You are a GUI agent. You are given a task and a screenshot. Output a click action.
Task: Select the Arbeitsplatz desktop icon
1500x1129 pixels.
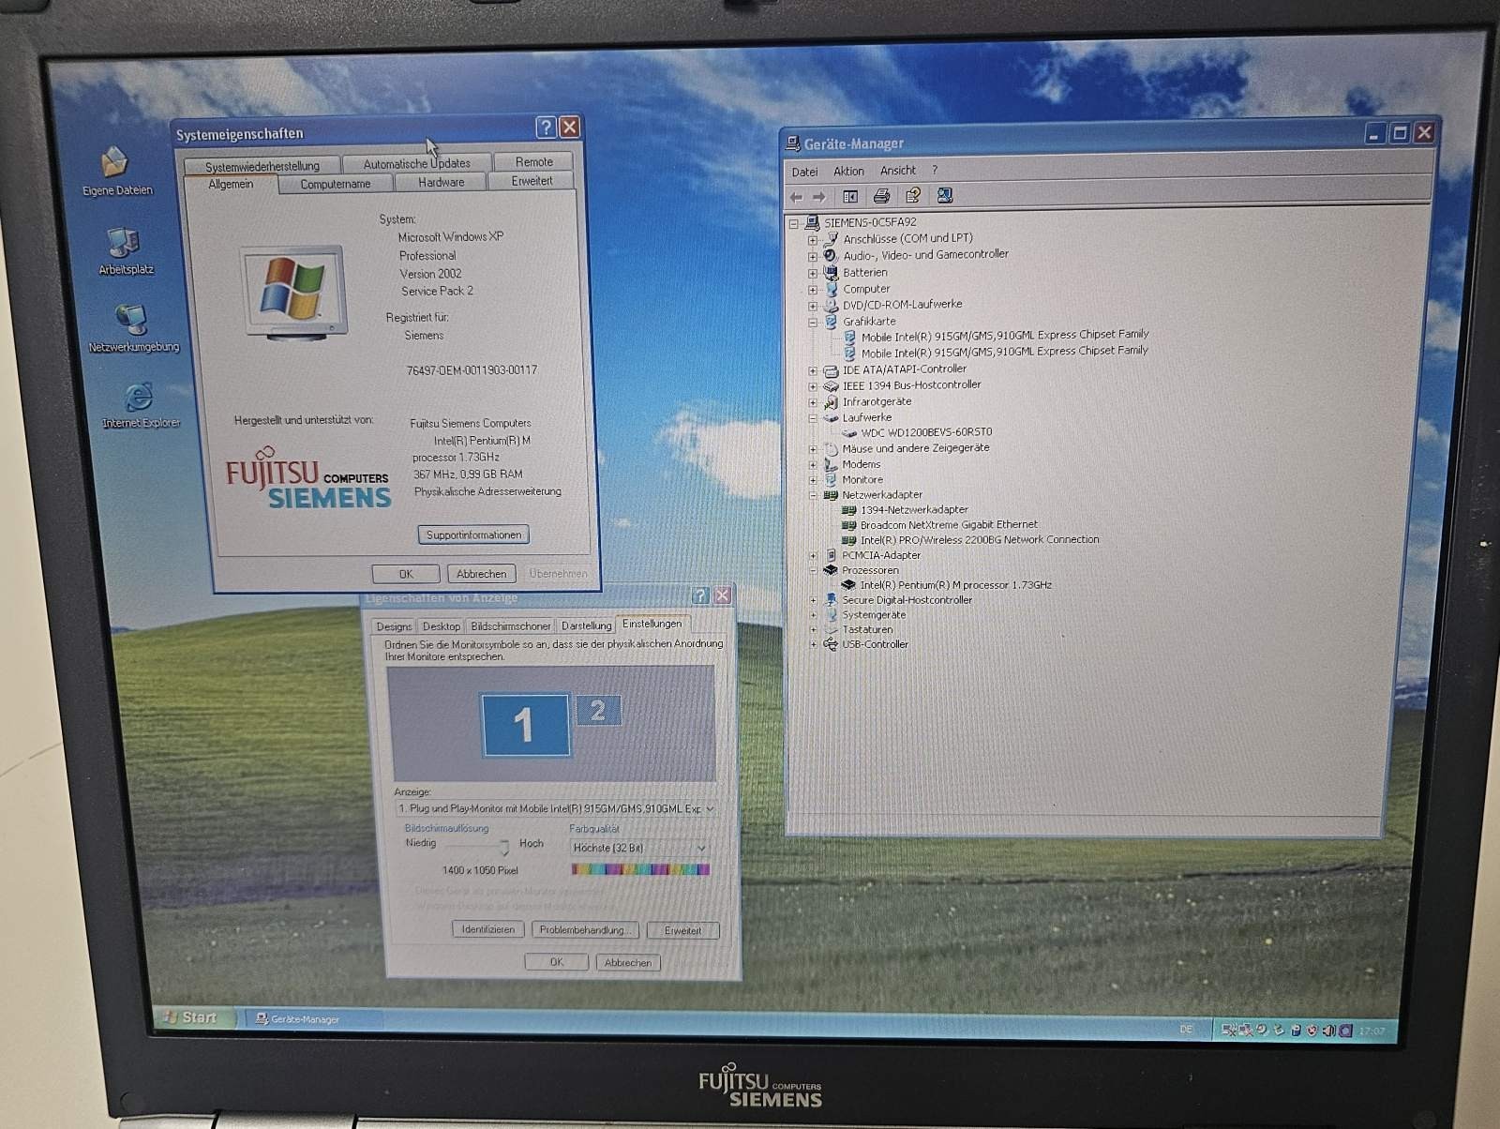(x=124, y=250)
